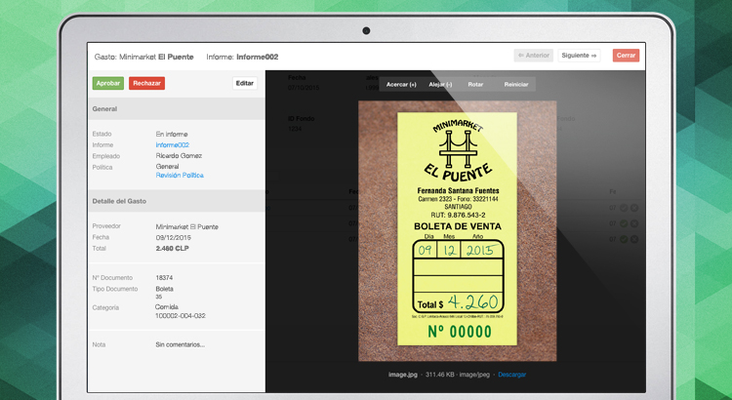
Task: Zoom out using Alejar (-)
Action: [x=440, y=85]
